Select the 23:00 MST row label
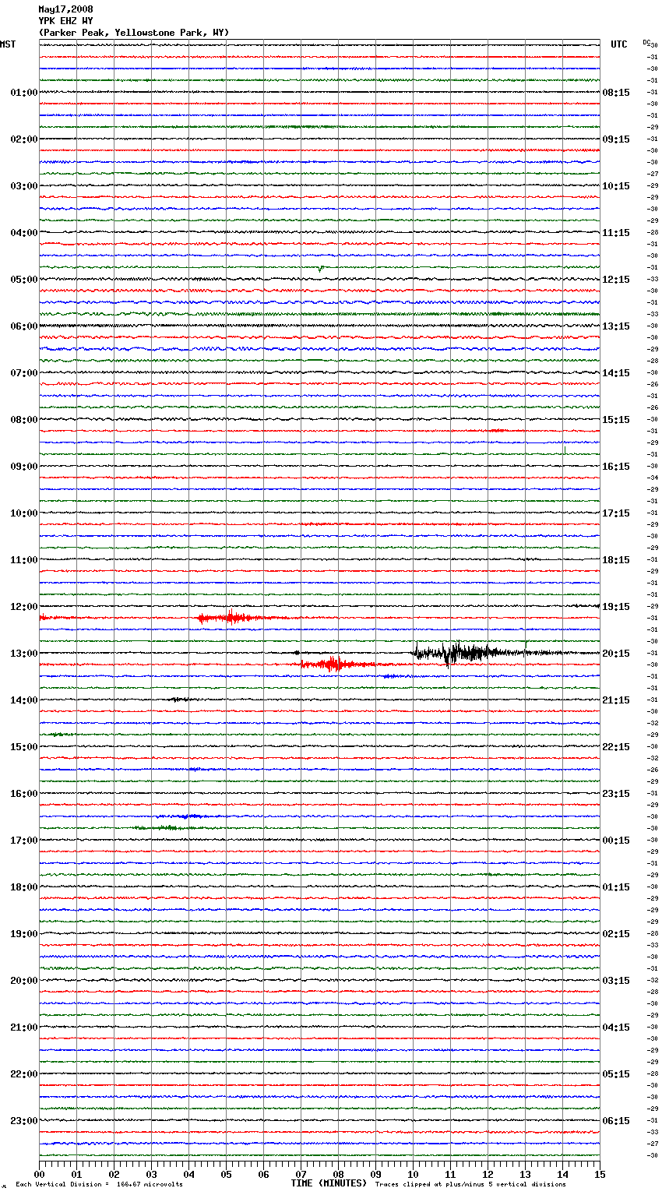 coord(24,1121)
